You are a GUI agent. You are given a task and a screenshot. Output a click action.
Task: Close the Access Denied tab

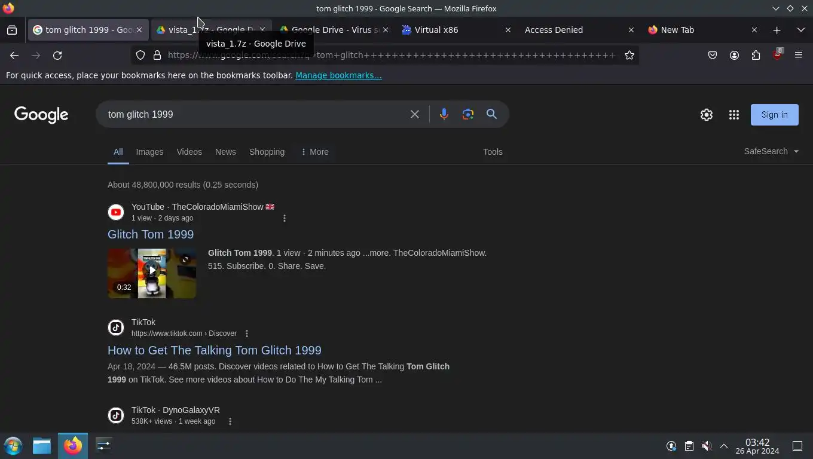click(x=631, y=30)
